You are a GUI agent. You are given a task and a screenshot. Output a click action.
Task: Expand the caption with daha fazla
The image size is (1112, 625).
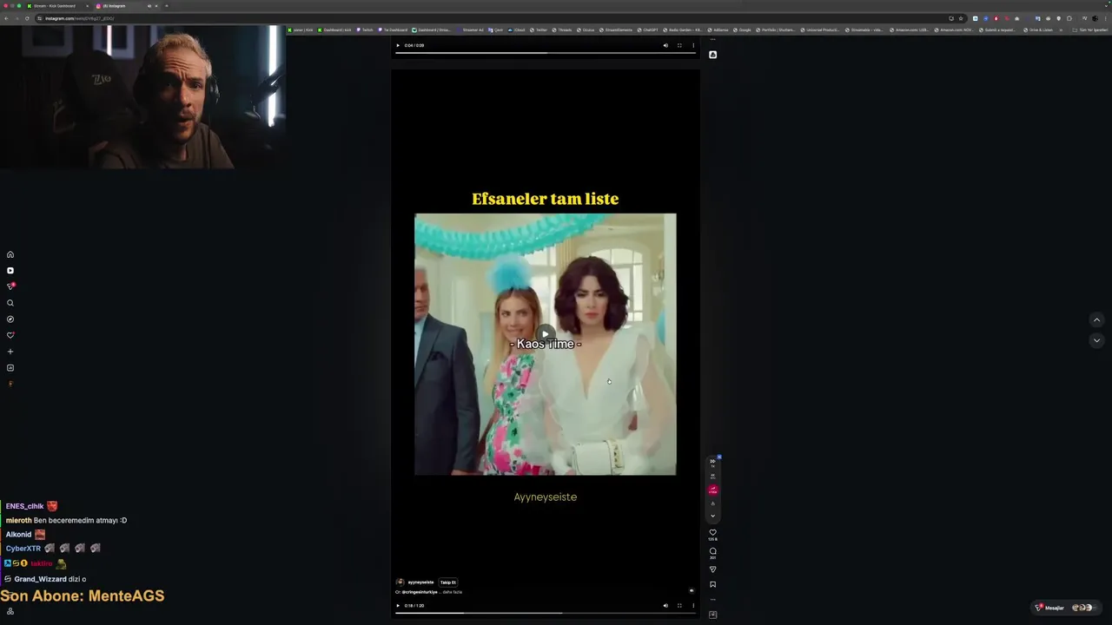(453, 592)
